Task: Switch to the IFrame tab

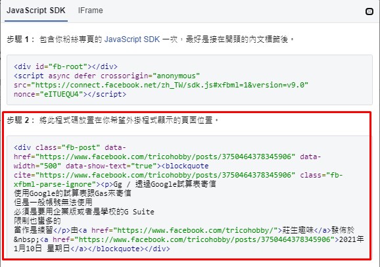Action: (90, 11)
